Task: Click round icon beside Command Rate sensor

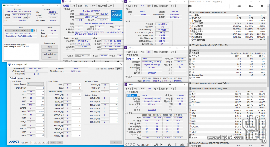Action: tap(190, 75)
